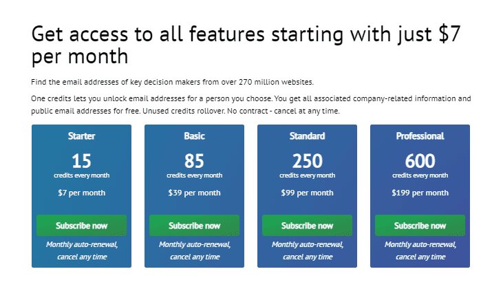Click the auto-renewal note under Starter
492x289 pixels.
click(81, 250)
